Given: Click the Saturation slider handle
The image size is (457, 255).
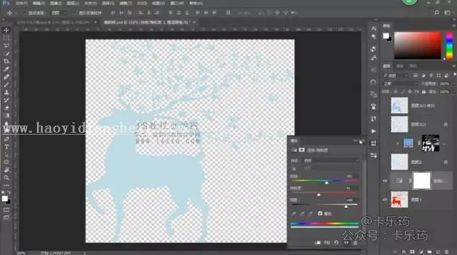Looking at the screenshot, I should [x=319, y=194].
